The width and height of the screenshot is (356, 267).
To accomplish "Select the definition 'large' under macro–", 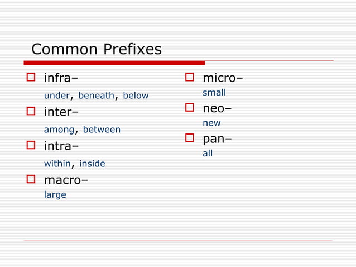I will click(x=55, y=195).
